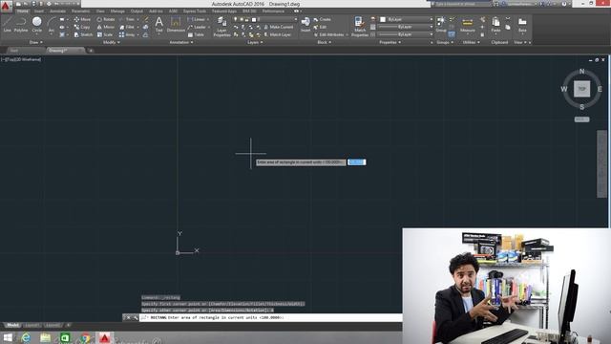This screenshot has height=344, width=611.
Task: Activate the Rotate command
Action: pyautogui.click(x=106, y=19)
